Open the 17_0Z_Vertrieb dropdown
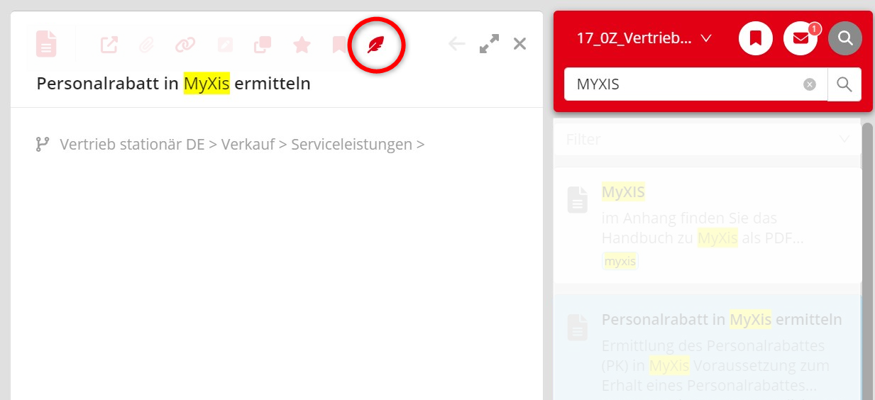This screenshot has width=875, height=400. (x=644, y=38)
